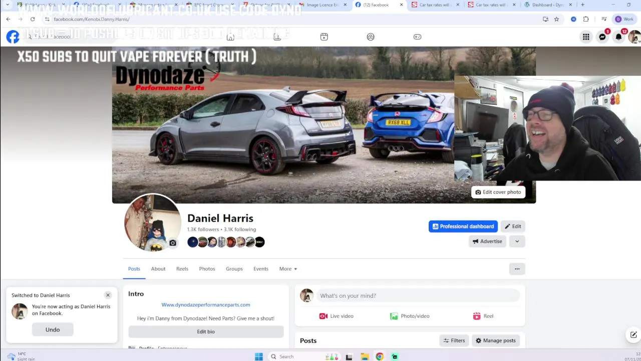This screenshot has width=641, height=361.
Task: Open Daniel Harris profile picture
Action: (x=153, y=223)
